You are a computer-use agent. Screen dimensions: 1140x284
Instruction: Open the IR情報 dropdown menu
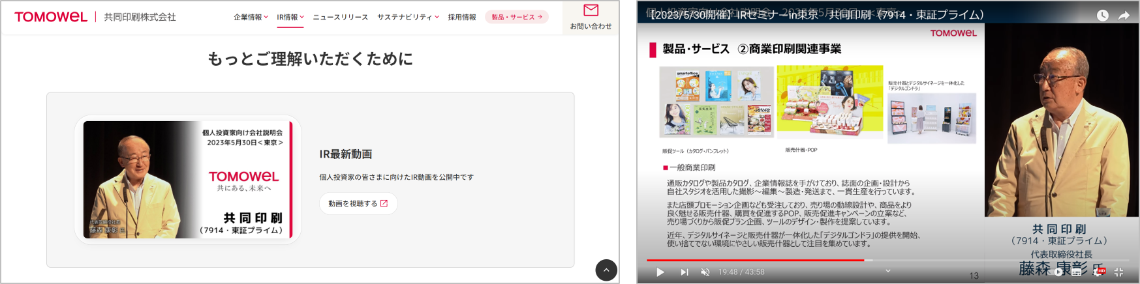point(290,17)
